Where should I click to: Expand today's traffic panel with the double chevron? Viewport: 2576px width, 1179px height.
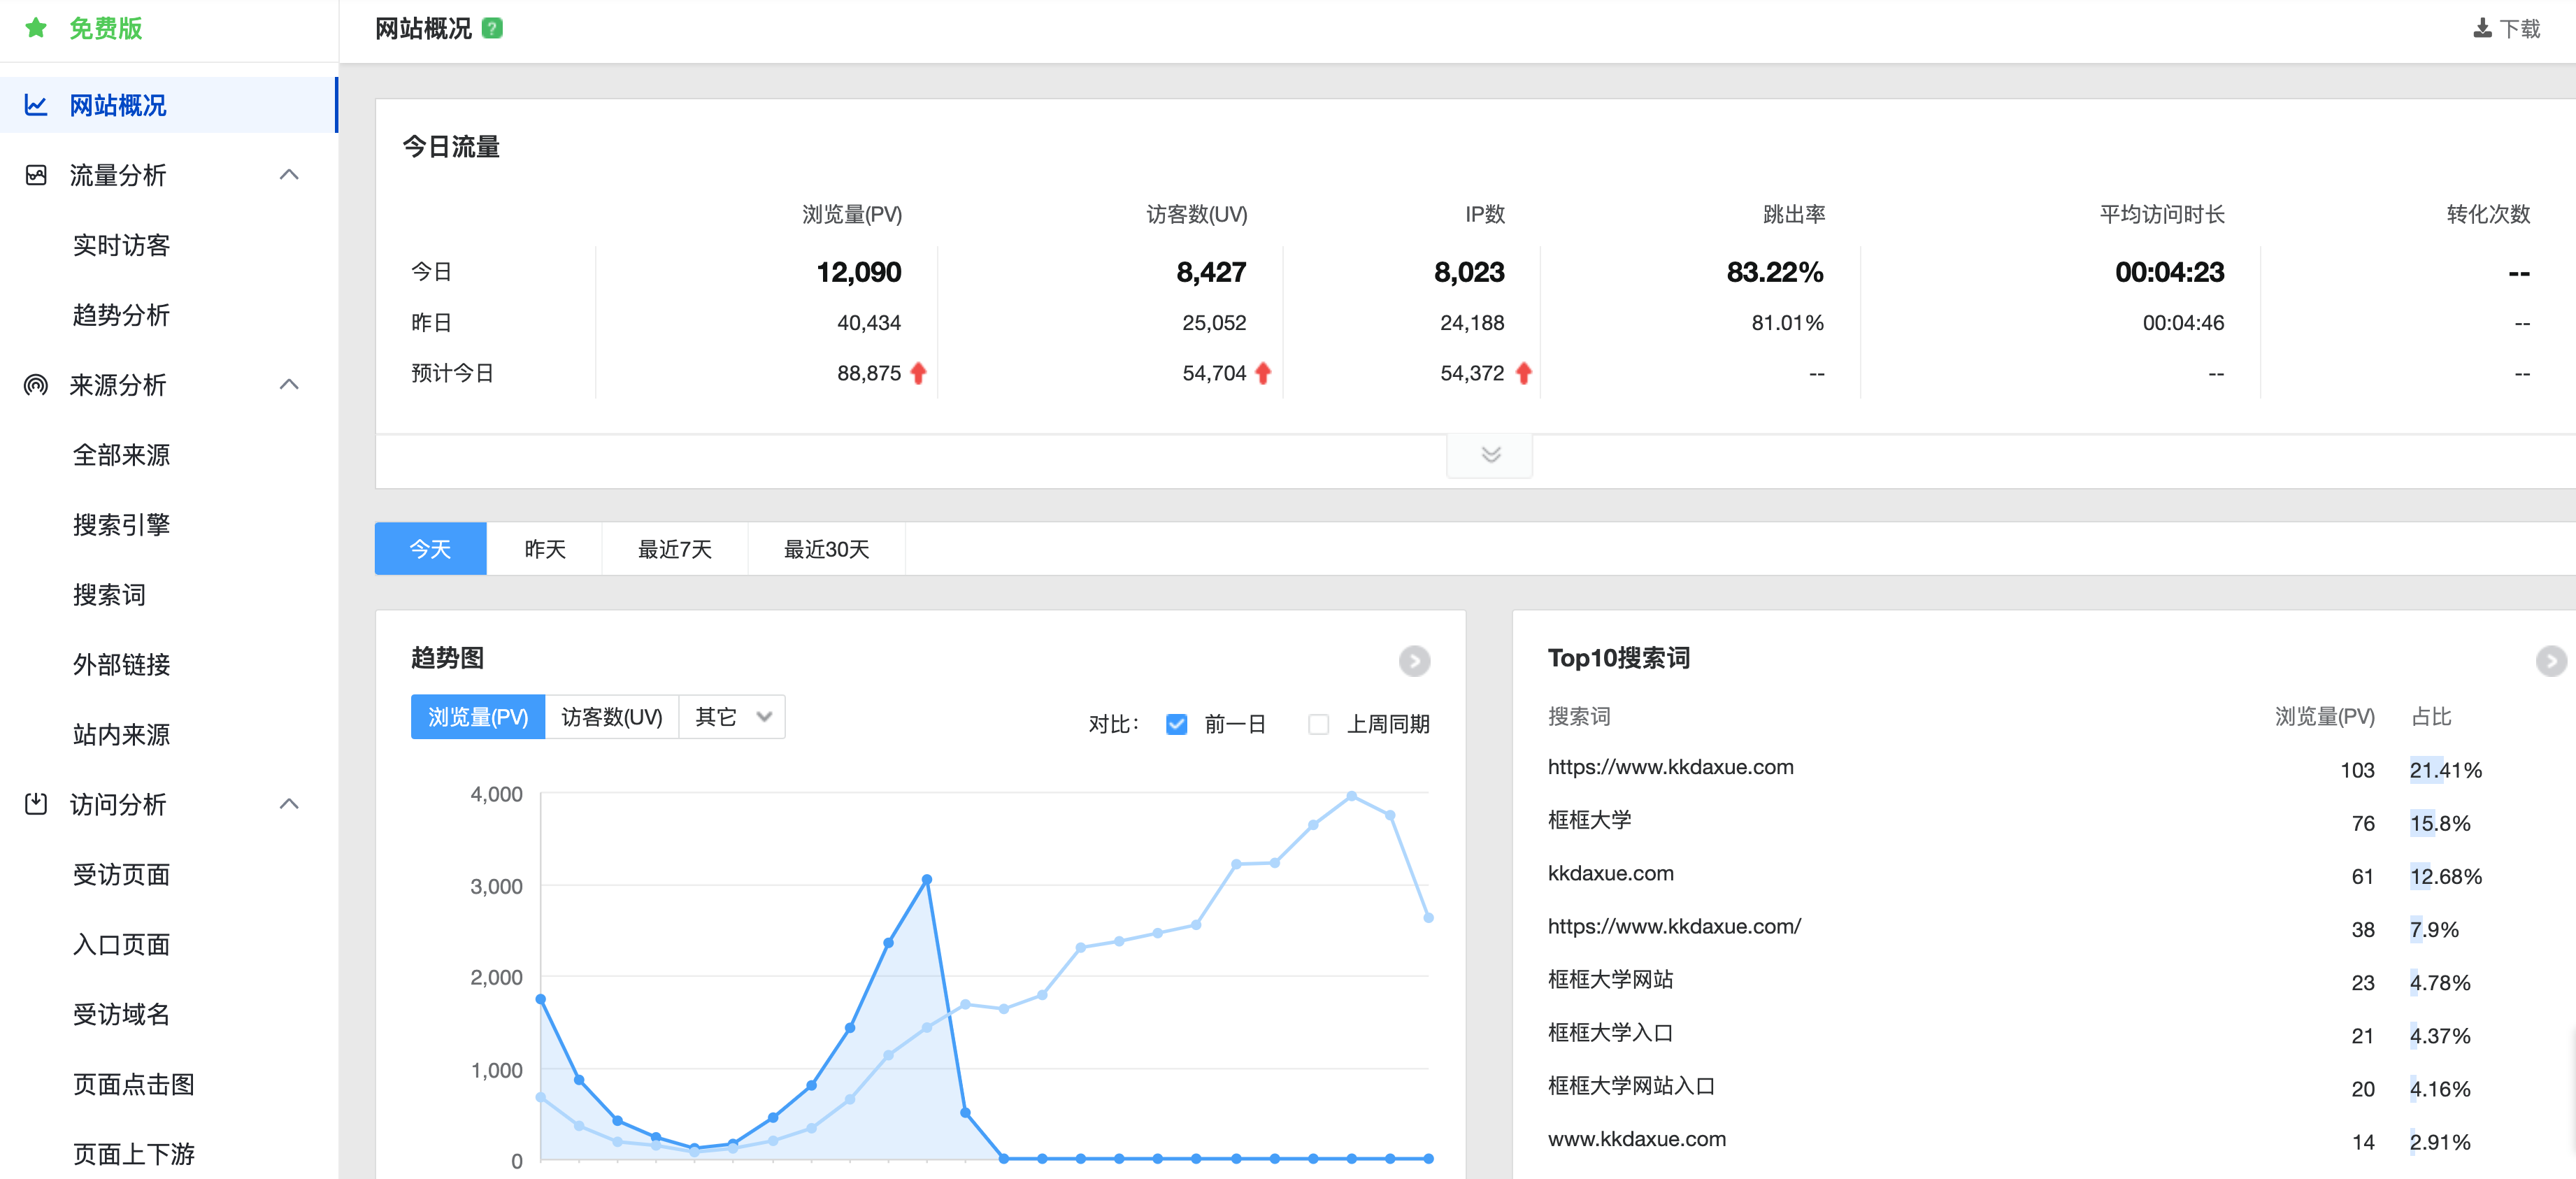[x=1490, y=455]
